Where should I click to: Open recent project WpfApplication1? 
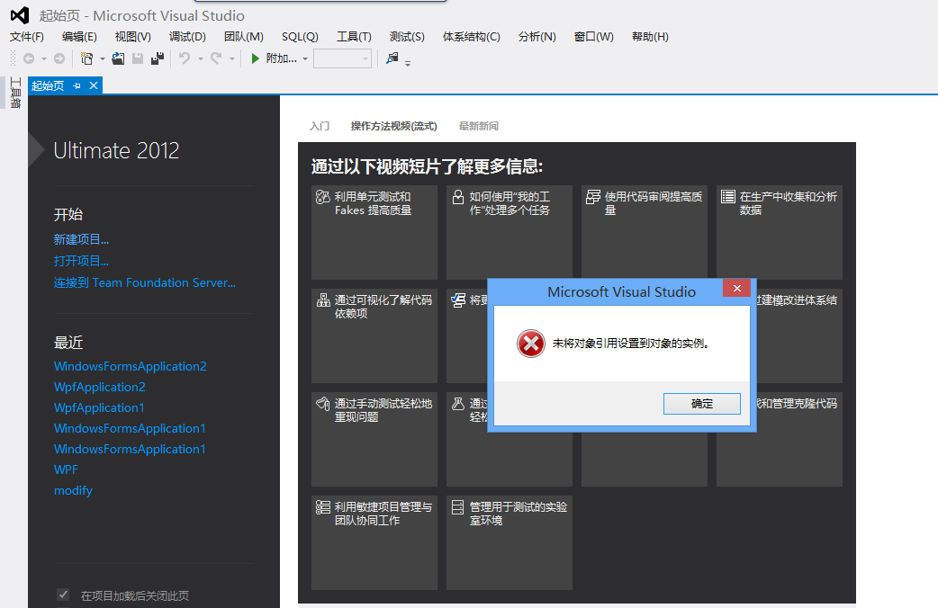tap(99, 407)
